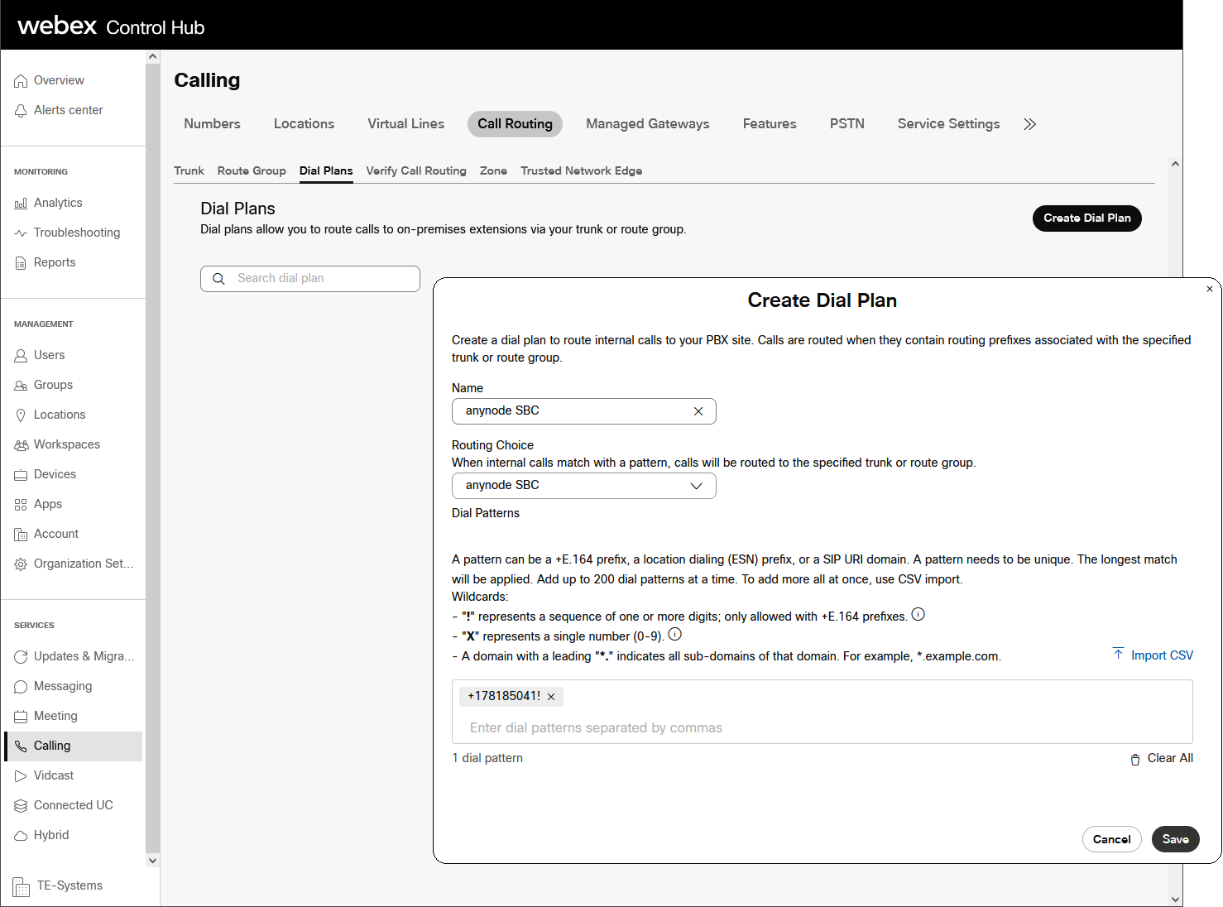Click the Workspaces icon
The width and height of the screenshot is (1223, 907).
tap(21, 445)
